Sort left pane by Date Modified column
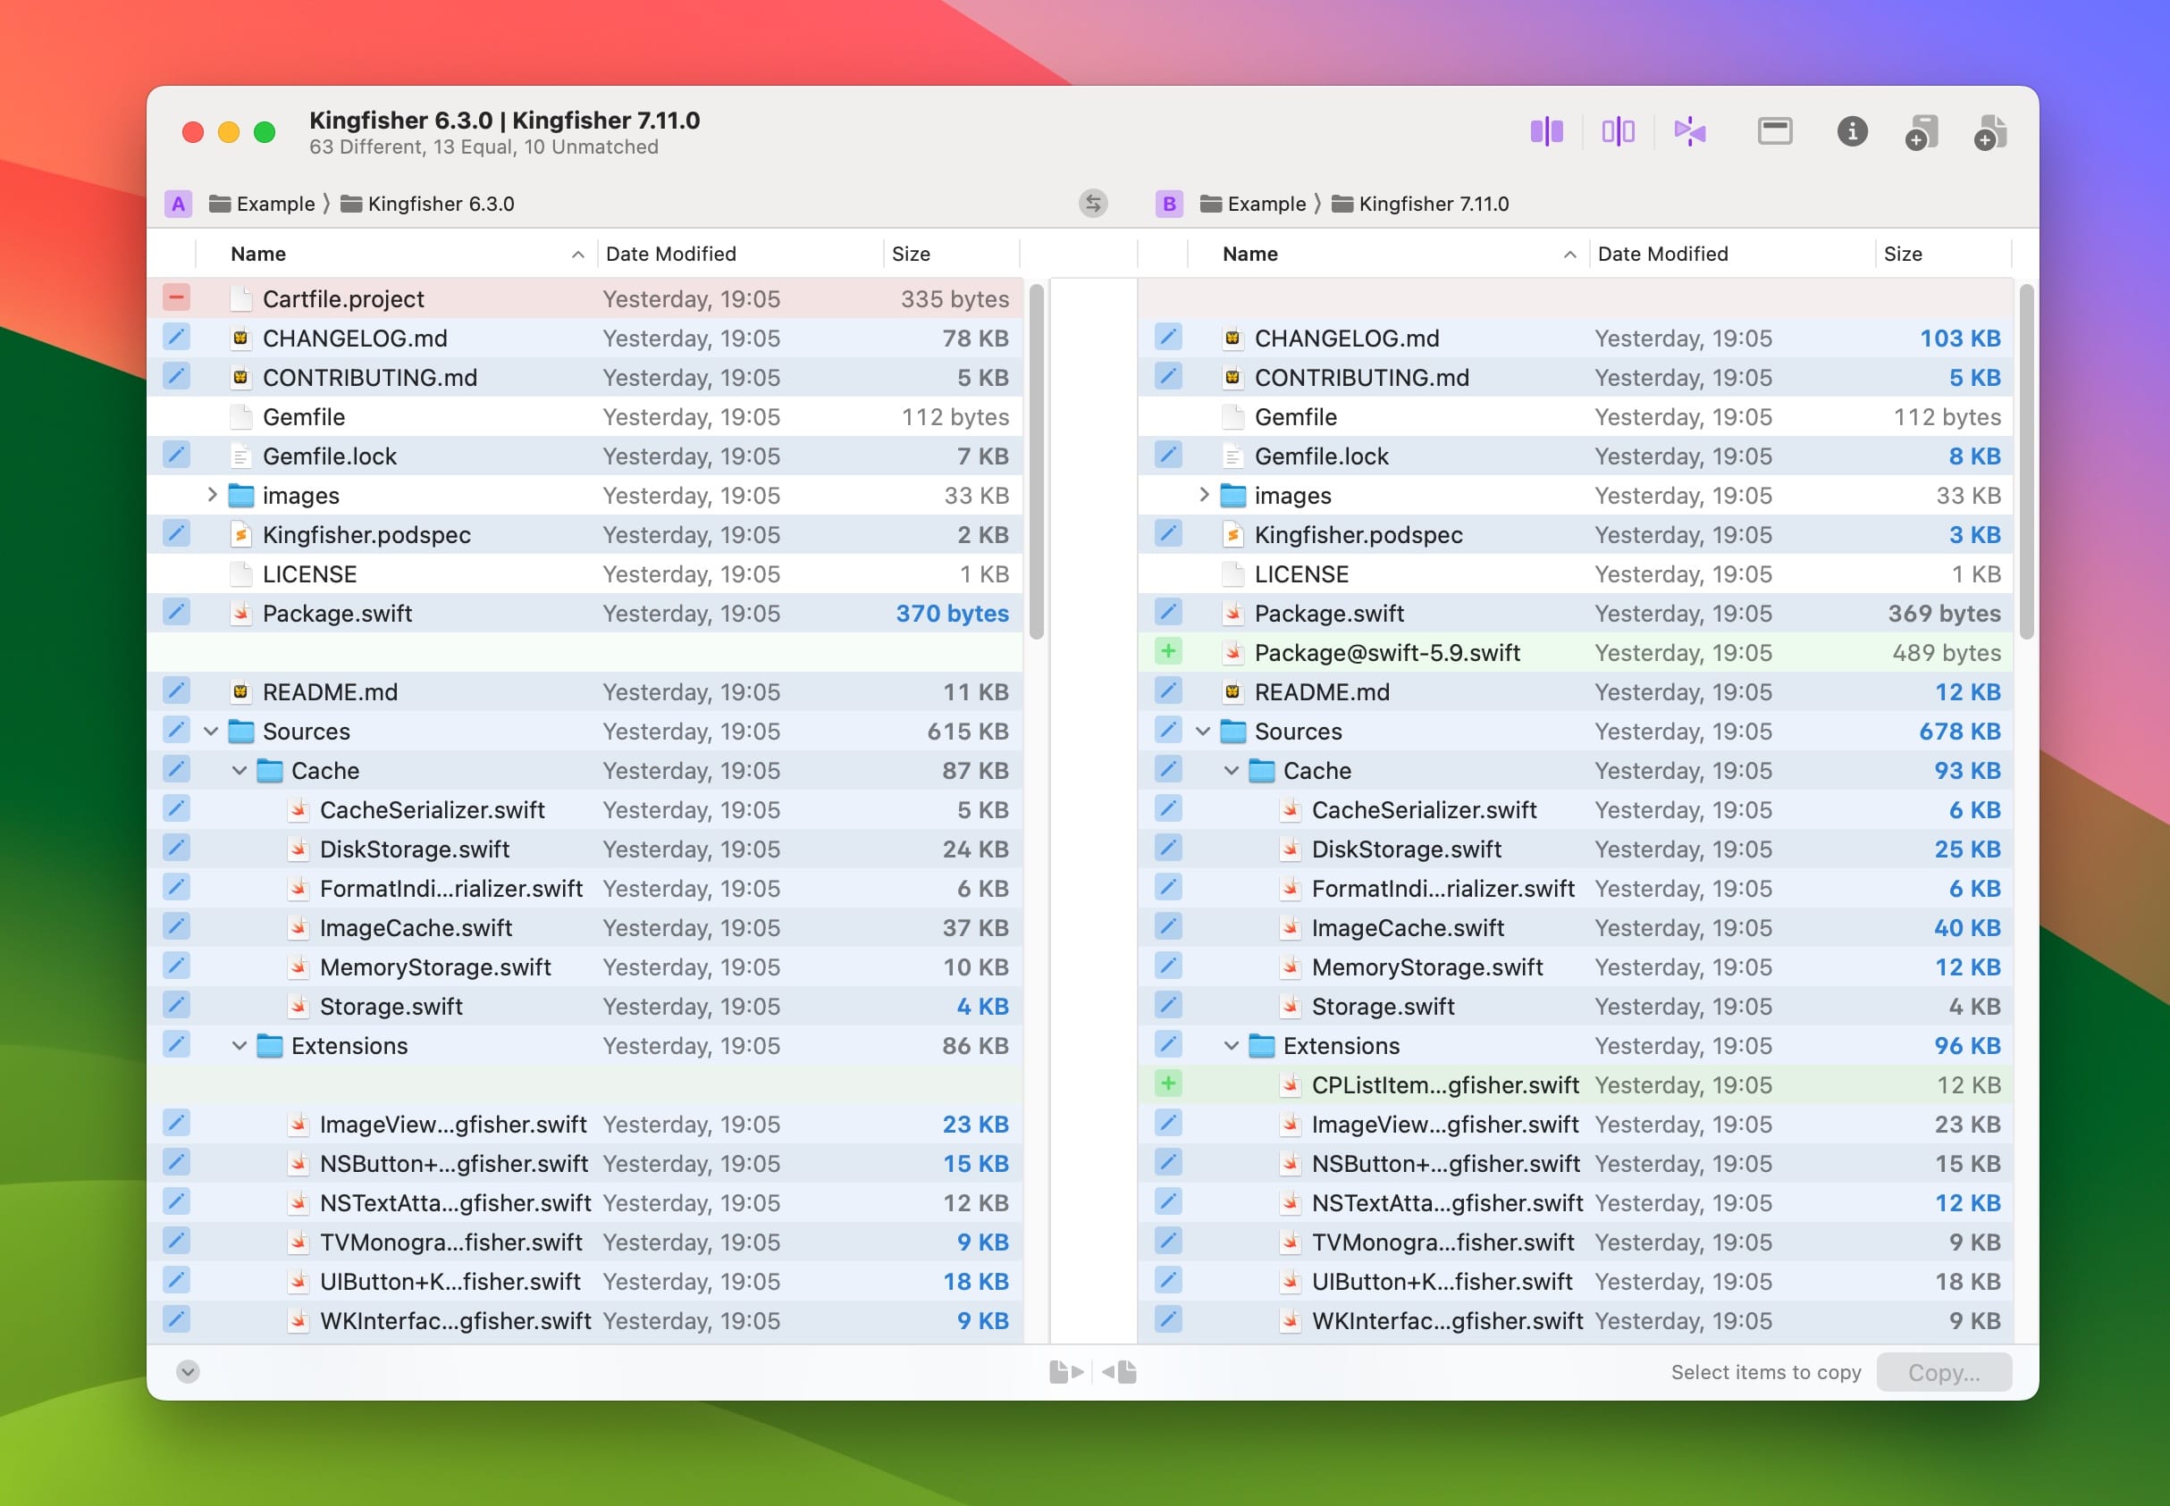This screenshot has width=2170, height=1506. point(670,254)
